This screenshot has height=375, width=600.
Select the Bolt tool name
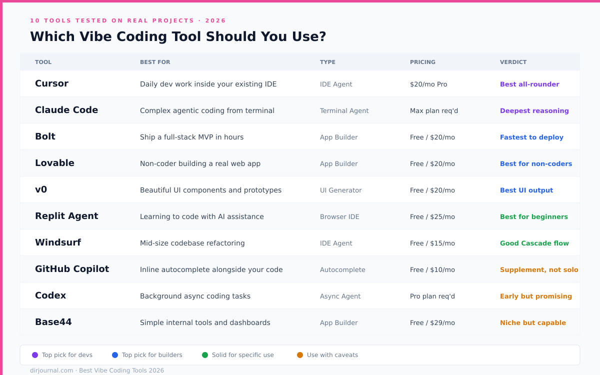tap(45, 136)
